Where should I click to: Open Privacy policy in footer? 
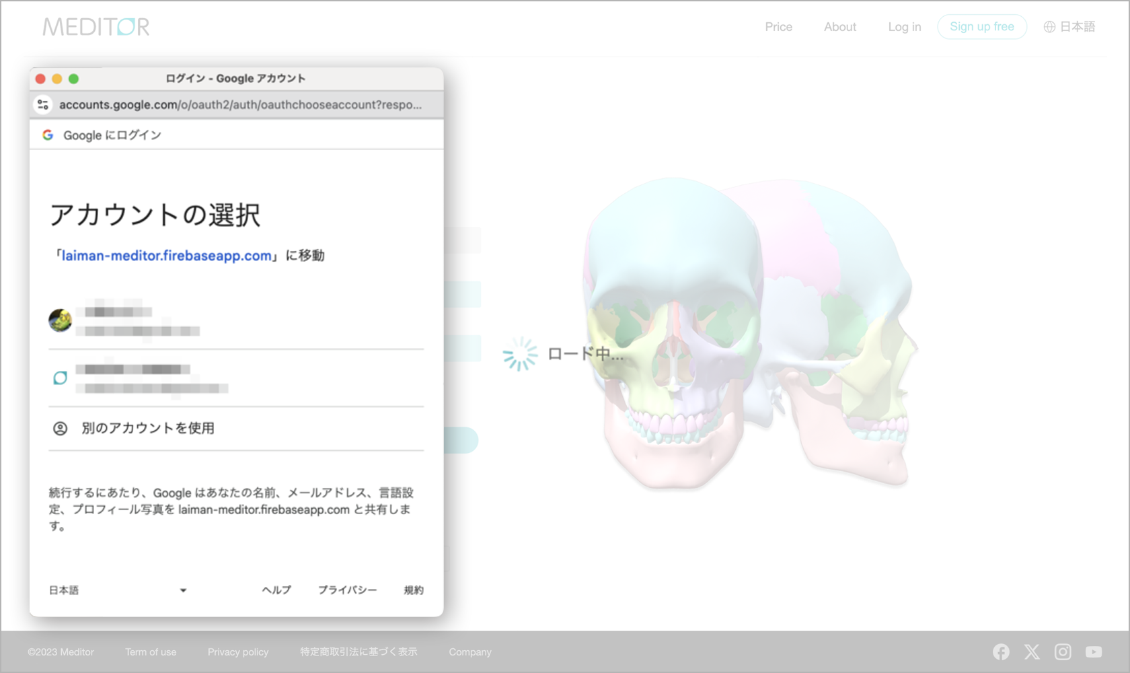click(x=237, y=651)
